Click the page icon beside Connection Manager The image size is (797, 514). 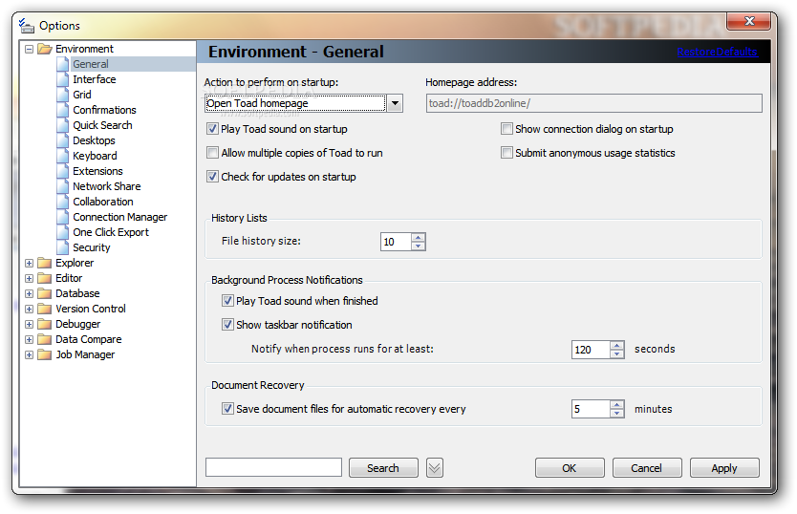click(x=62, y=217)
